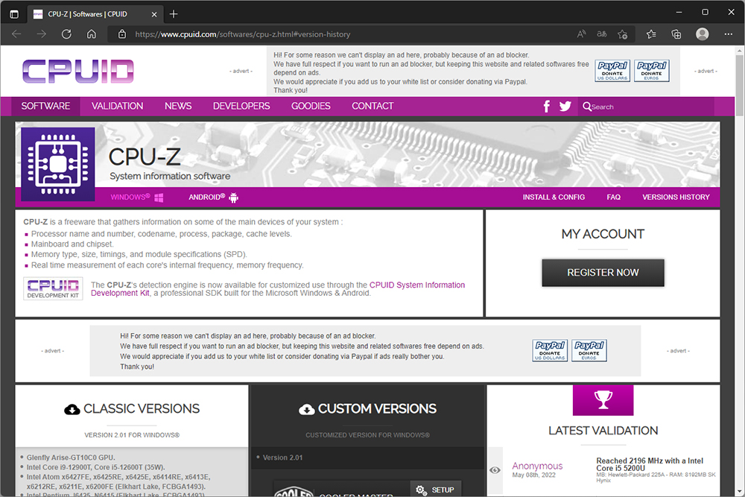
Task: Click middle PayPal donate Euros button
Action: click(589, 351)
